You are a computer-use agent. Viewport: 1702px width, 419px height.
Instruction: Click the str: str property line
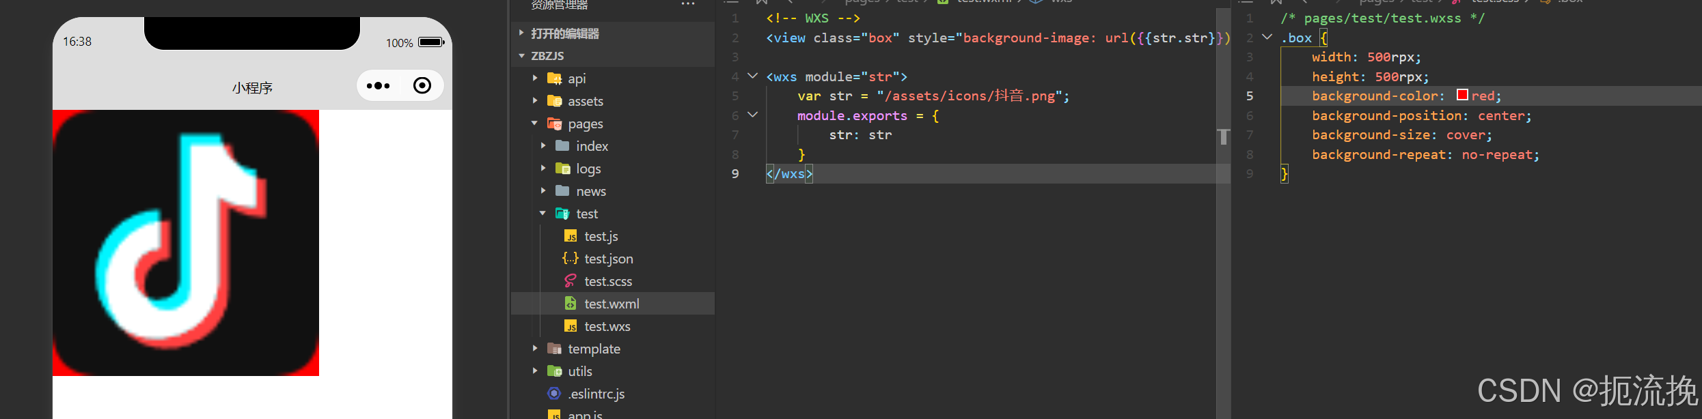[x=860, y=135]
